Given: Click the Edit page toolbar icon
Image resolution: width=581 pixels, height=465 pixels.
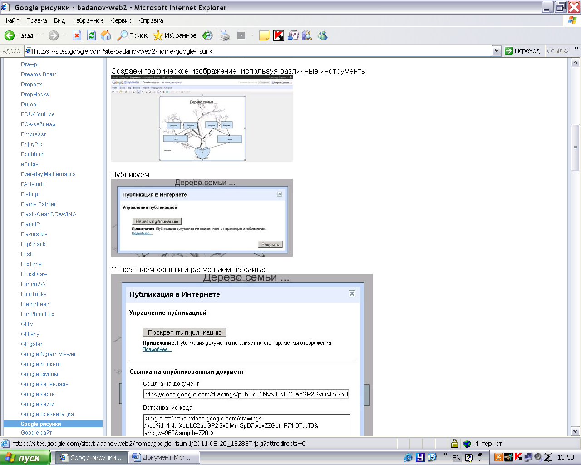Looking at the screenshot, I should click(241, 35).
